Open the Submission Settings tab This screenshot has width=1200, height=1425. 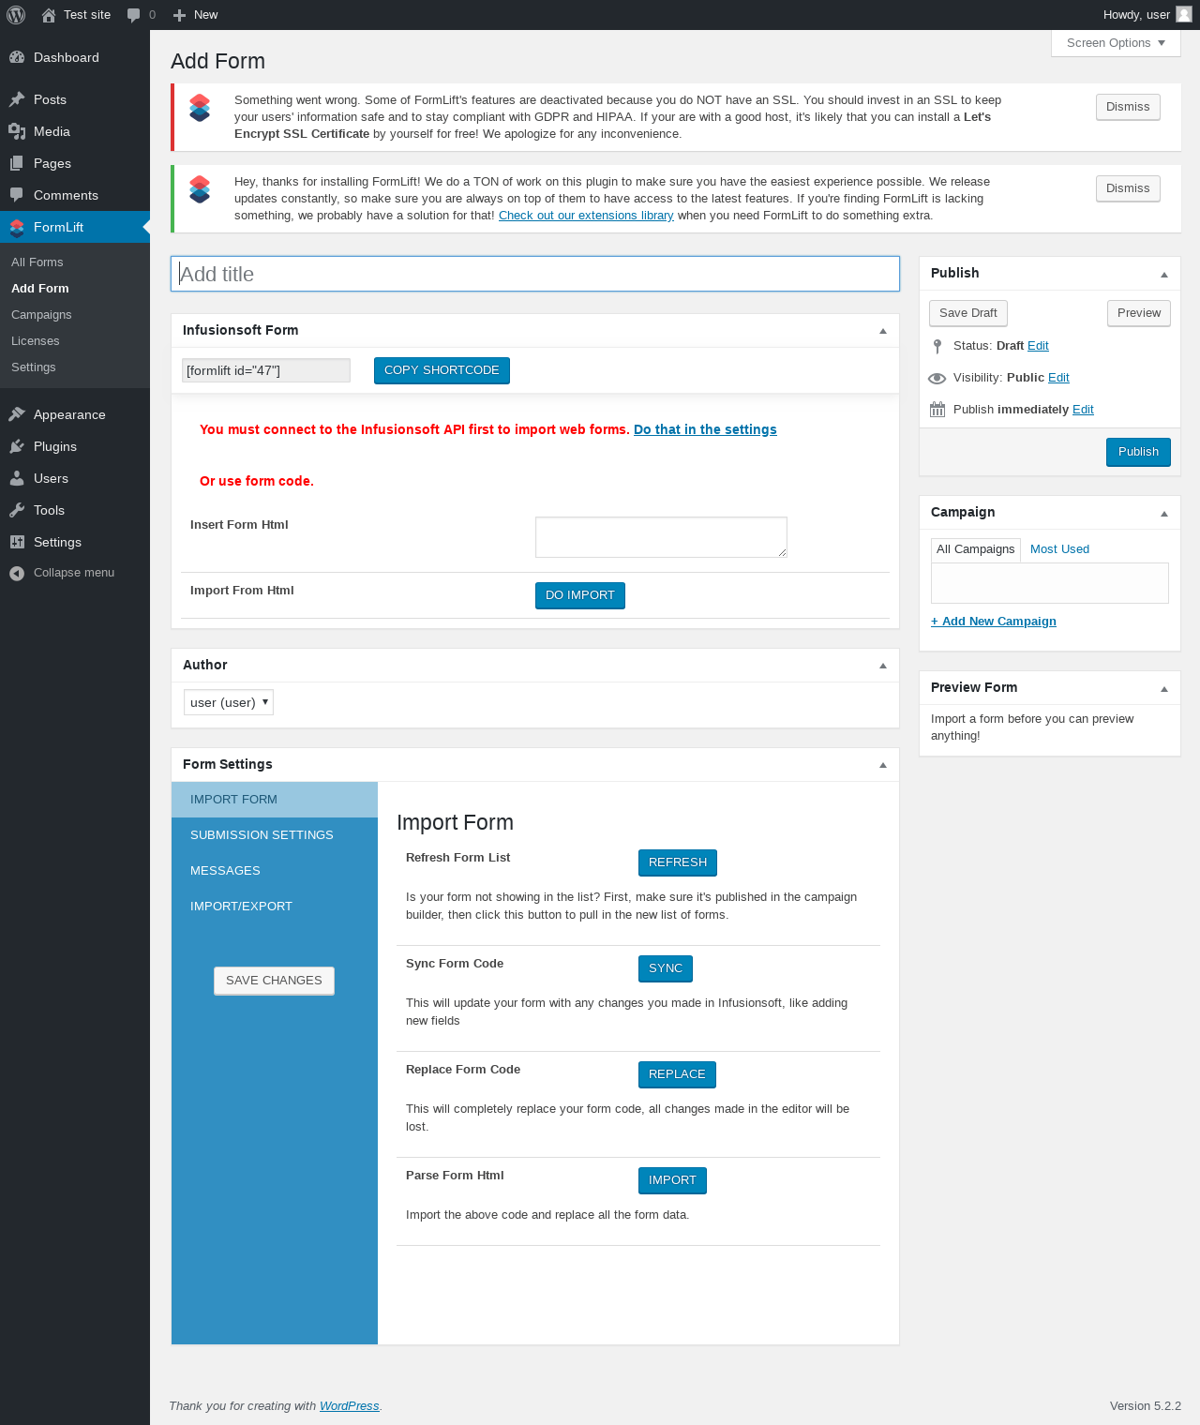pos(275,835)
